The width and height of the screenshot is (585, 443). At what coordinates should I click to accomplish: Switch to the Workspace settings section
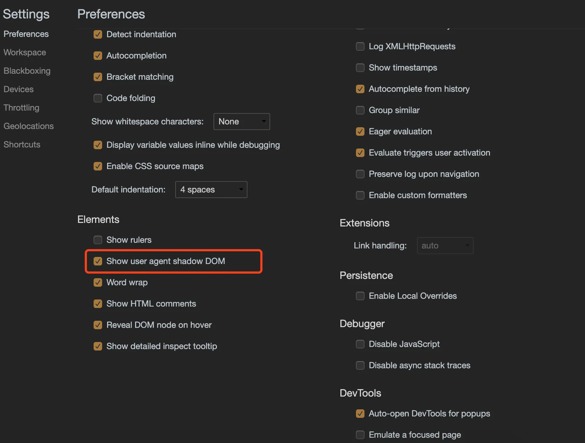click(24, 52)
